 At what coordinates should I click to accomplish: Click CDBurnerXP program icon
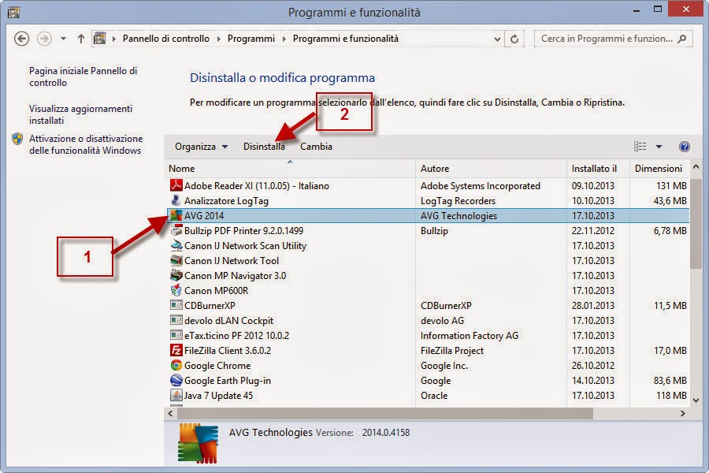click(x=176, y=305)
